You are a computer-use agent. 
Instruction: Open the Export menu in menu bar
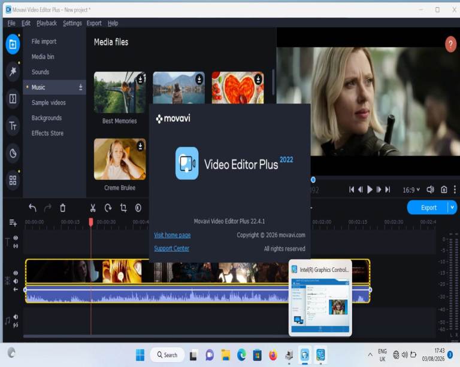pyautogui.click(x=94, y=23)
